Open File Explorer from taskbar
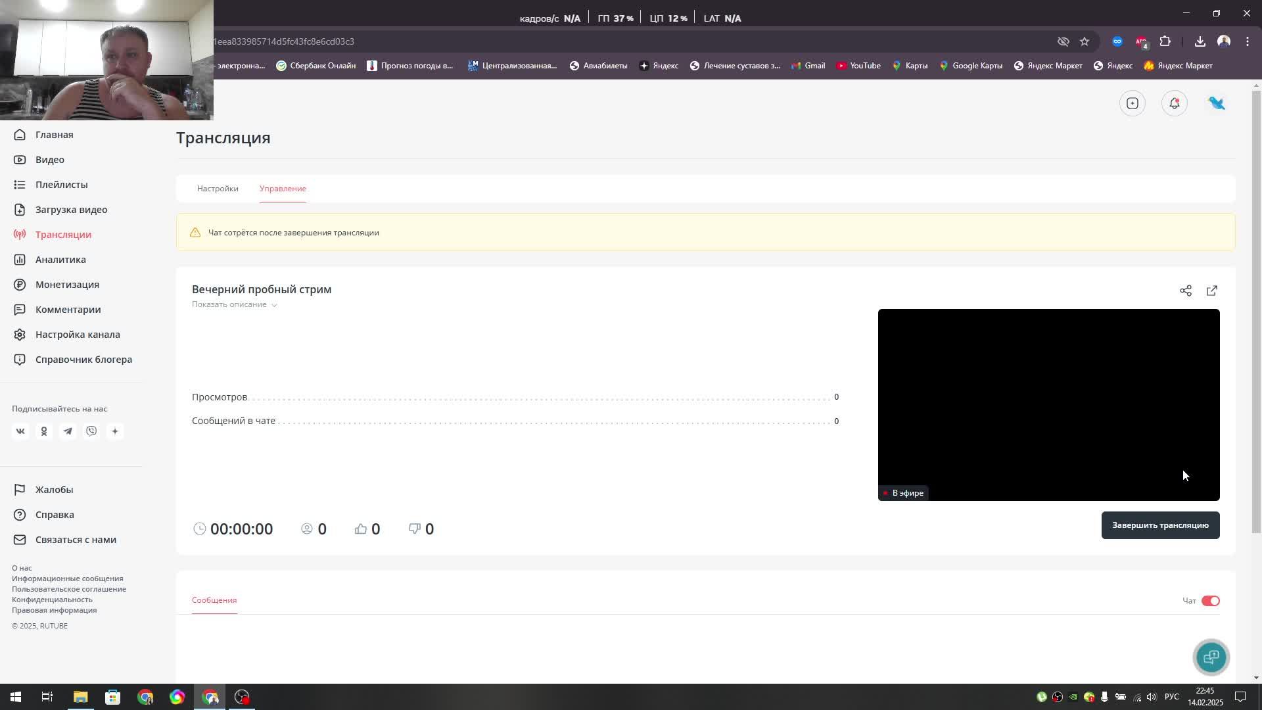Viewport: 1262px width, 710px height. coord(80,697)
